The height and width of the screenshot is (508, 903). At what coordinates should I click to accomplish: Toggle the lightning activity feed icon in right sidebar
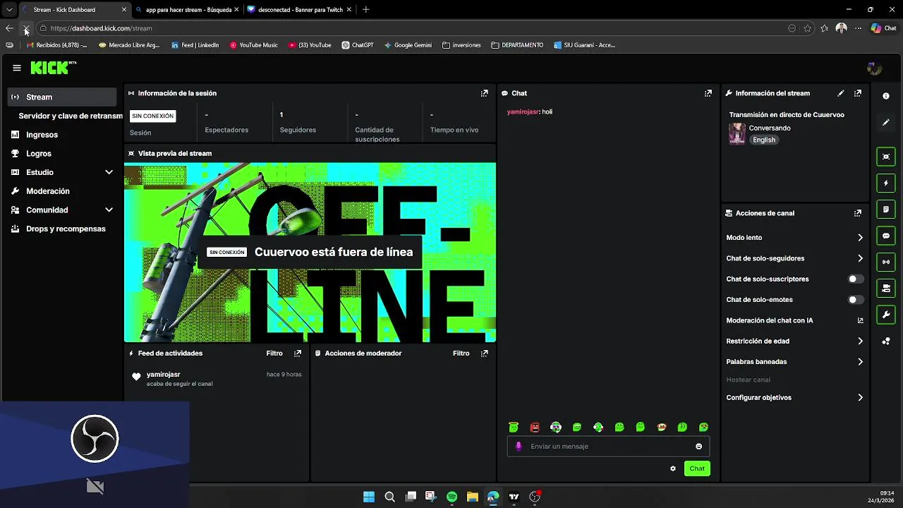886,183
